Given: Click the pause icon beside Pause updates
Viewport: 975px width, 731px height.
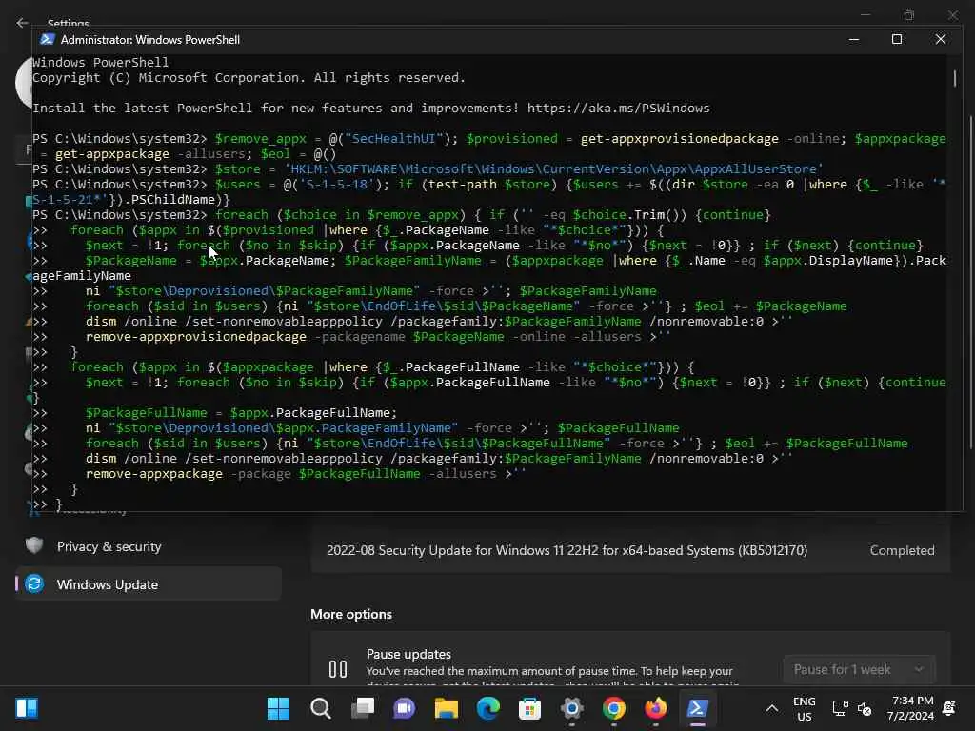Looking at the screenshot, I should pyautogui.click(x=338, y=669).
